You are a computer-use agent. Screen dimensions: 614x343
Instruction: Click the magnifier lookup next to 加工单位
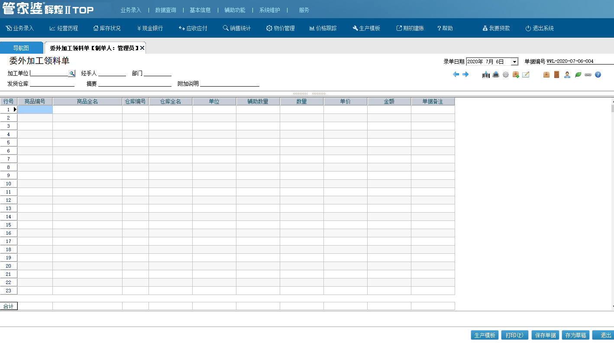(x=72, y=73)
